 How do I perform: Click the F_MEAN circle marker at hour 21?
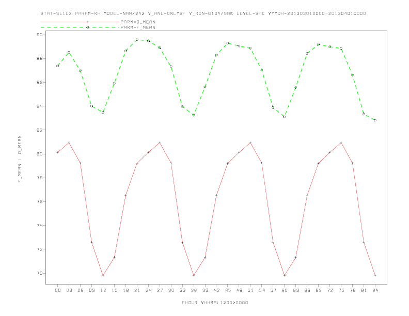click(137, 40)
